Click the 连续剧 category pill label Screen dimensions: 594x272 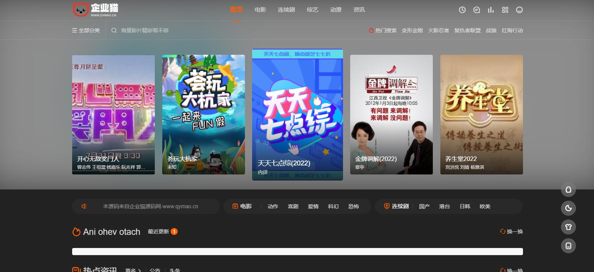tap(396, 206)
